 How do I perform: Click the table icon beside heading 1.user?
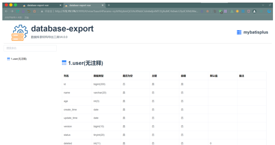[x=64, y=63]
